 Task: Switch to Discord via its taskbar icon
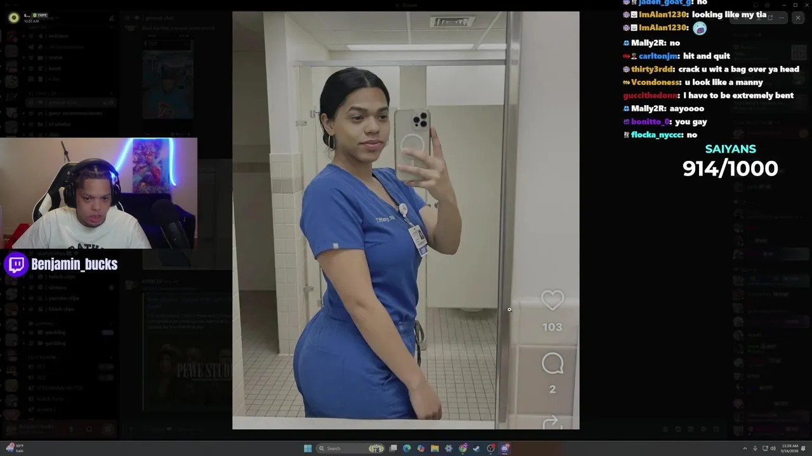click(505, 448)
